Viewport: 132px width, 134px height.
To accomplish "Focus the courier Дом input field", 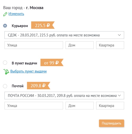I will point(79,45).
